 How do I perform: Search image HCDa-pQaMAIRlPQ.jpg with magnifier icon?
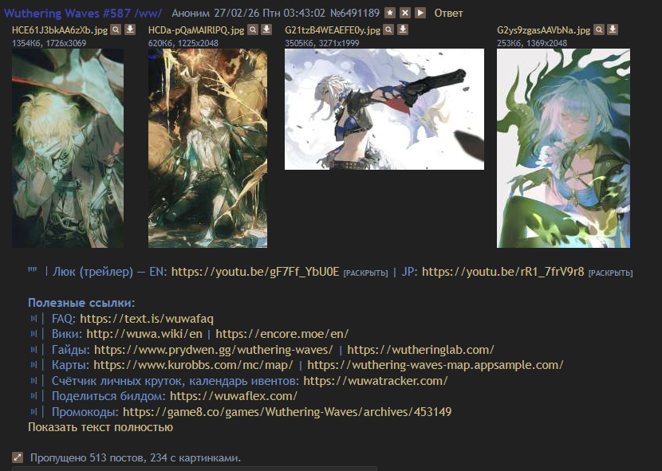253,29
